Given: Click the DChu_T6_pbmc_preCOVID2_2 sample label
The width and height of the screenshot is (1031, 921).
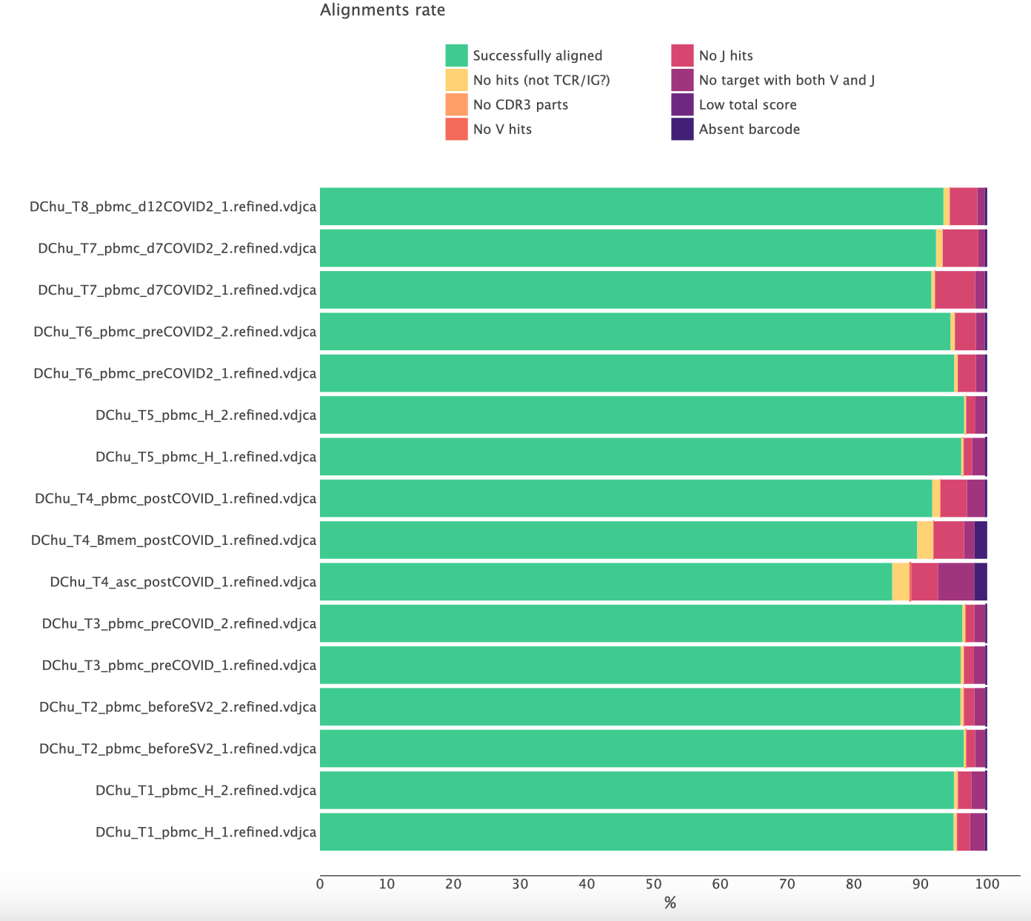Looking at the screenshot, I should click(x=175, y=331).
